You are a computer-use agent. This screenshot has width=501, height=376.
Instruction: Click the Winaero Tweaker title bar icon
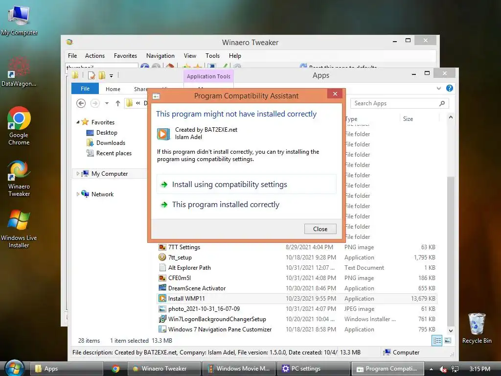(x=69, y=42)
